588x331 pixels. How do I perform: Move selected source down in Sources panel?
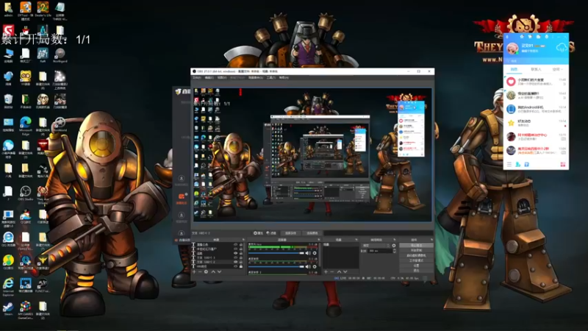pyautogui.click(x=219, y=271)
